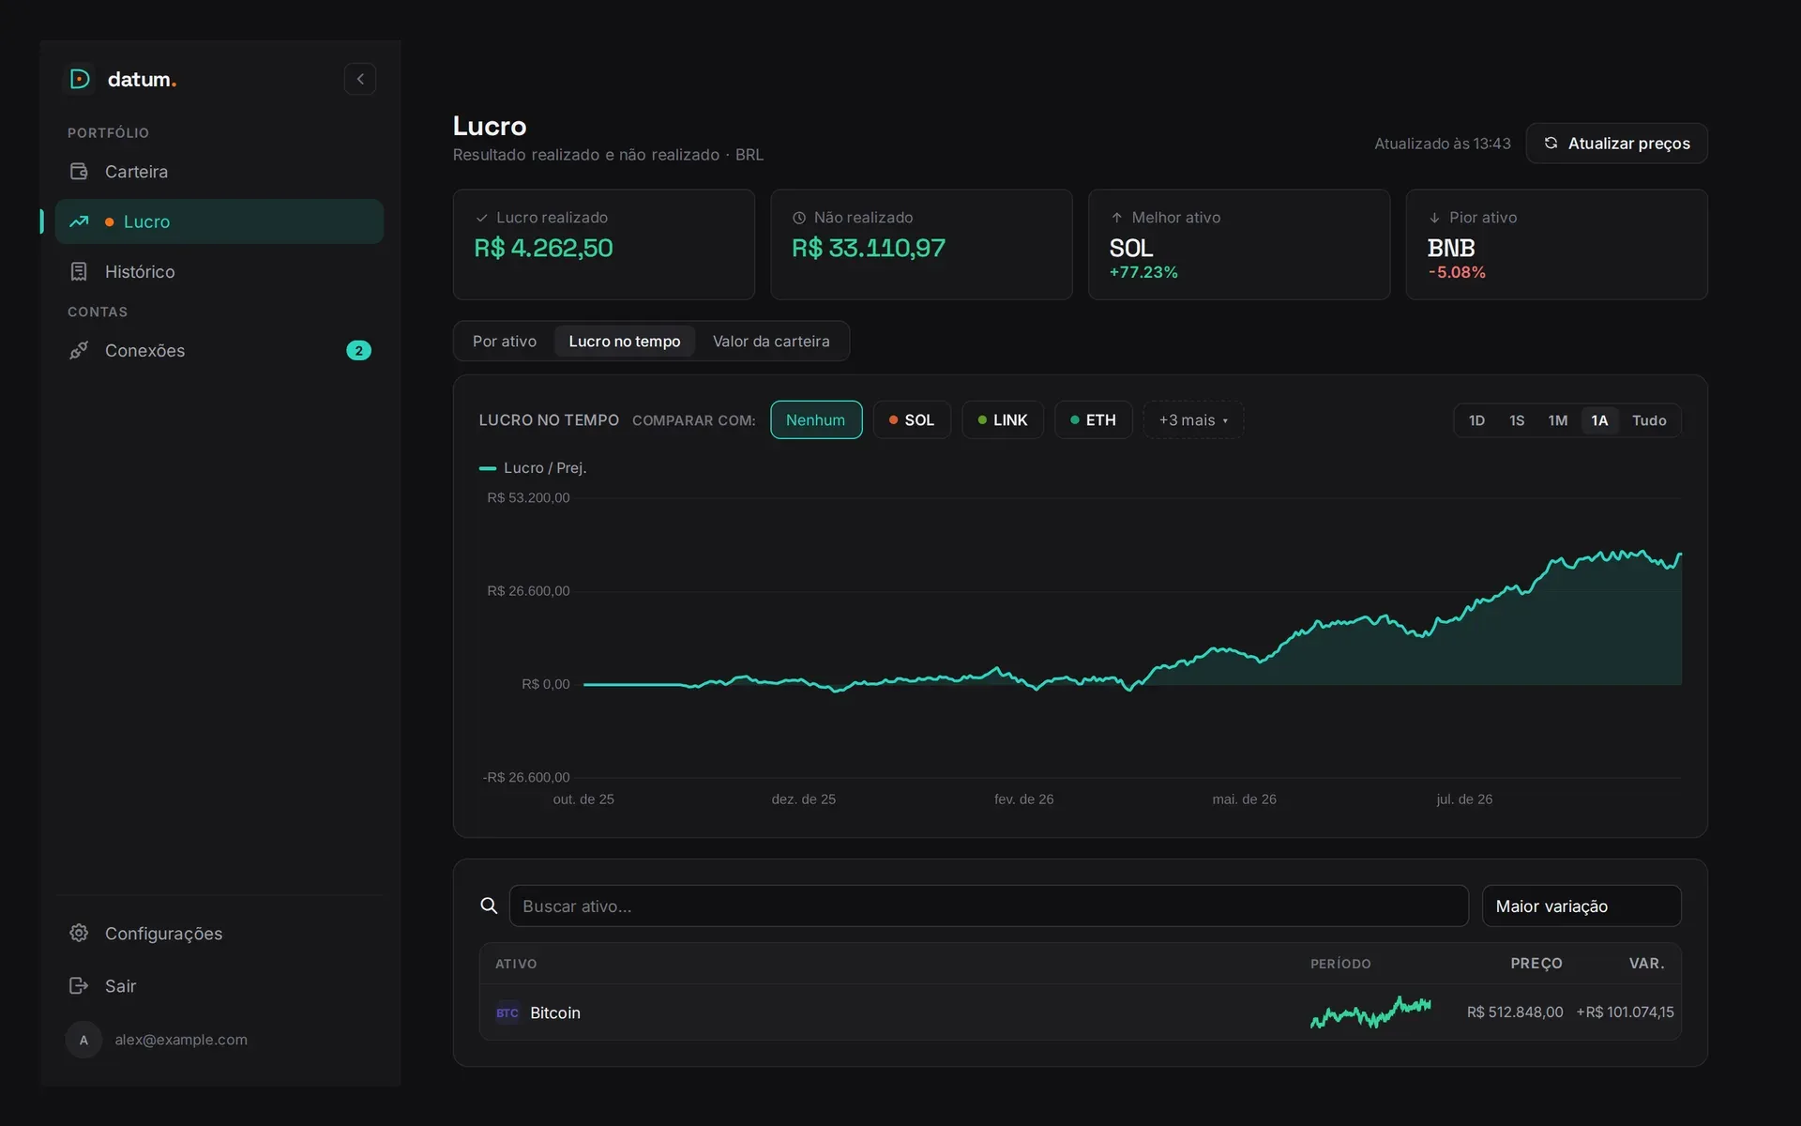The height and width of the screenshot is (1126, 1801).
Task: Click the datum logo icon
Action: click(x=81, y=79)
